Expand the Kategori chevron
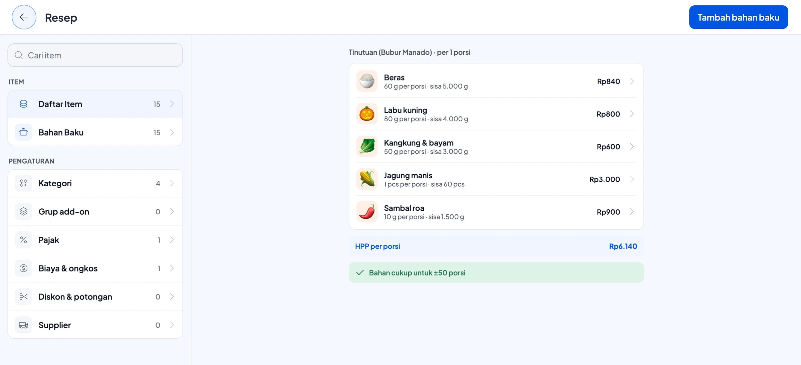Image resolution: width=801 pixels, height=365 pixels. pos(172,183)
